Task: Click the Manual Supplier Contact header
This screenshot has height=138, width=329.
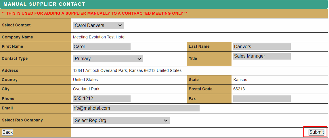Action: coord(45,4)
